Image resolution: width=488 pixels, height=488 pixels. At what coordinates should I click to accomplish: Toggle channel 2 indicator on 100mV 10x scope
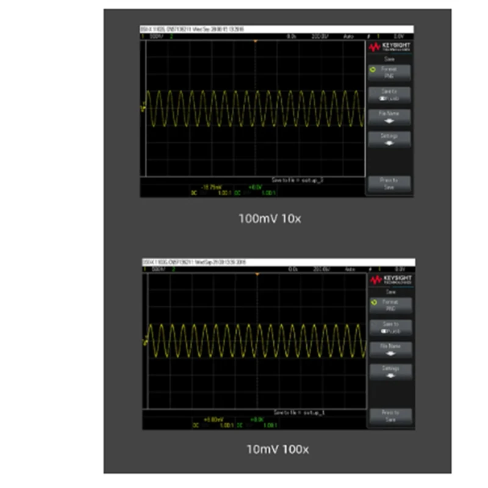(x=171, y=37)
